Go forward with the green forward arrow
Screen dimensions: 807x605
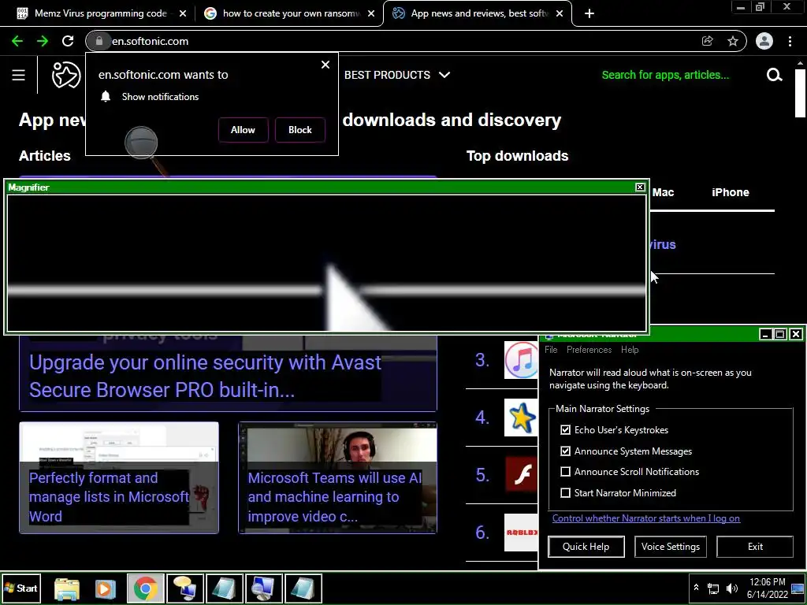pyautogui.click(x=43, y=41)
